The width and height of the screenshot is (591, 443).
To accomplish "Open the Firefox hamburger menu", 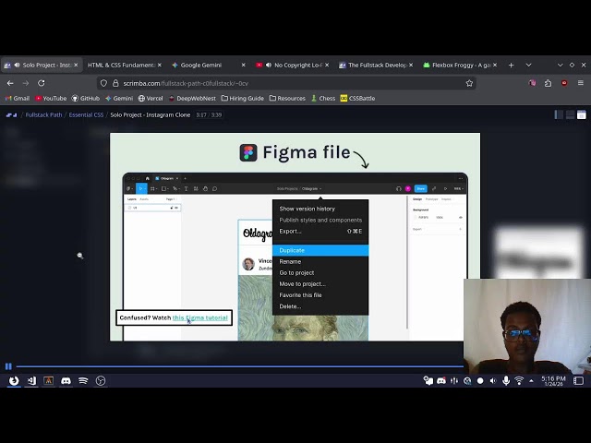I will 581,83.
